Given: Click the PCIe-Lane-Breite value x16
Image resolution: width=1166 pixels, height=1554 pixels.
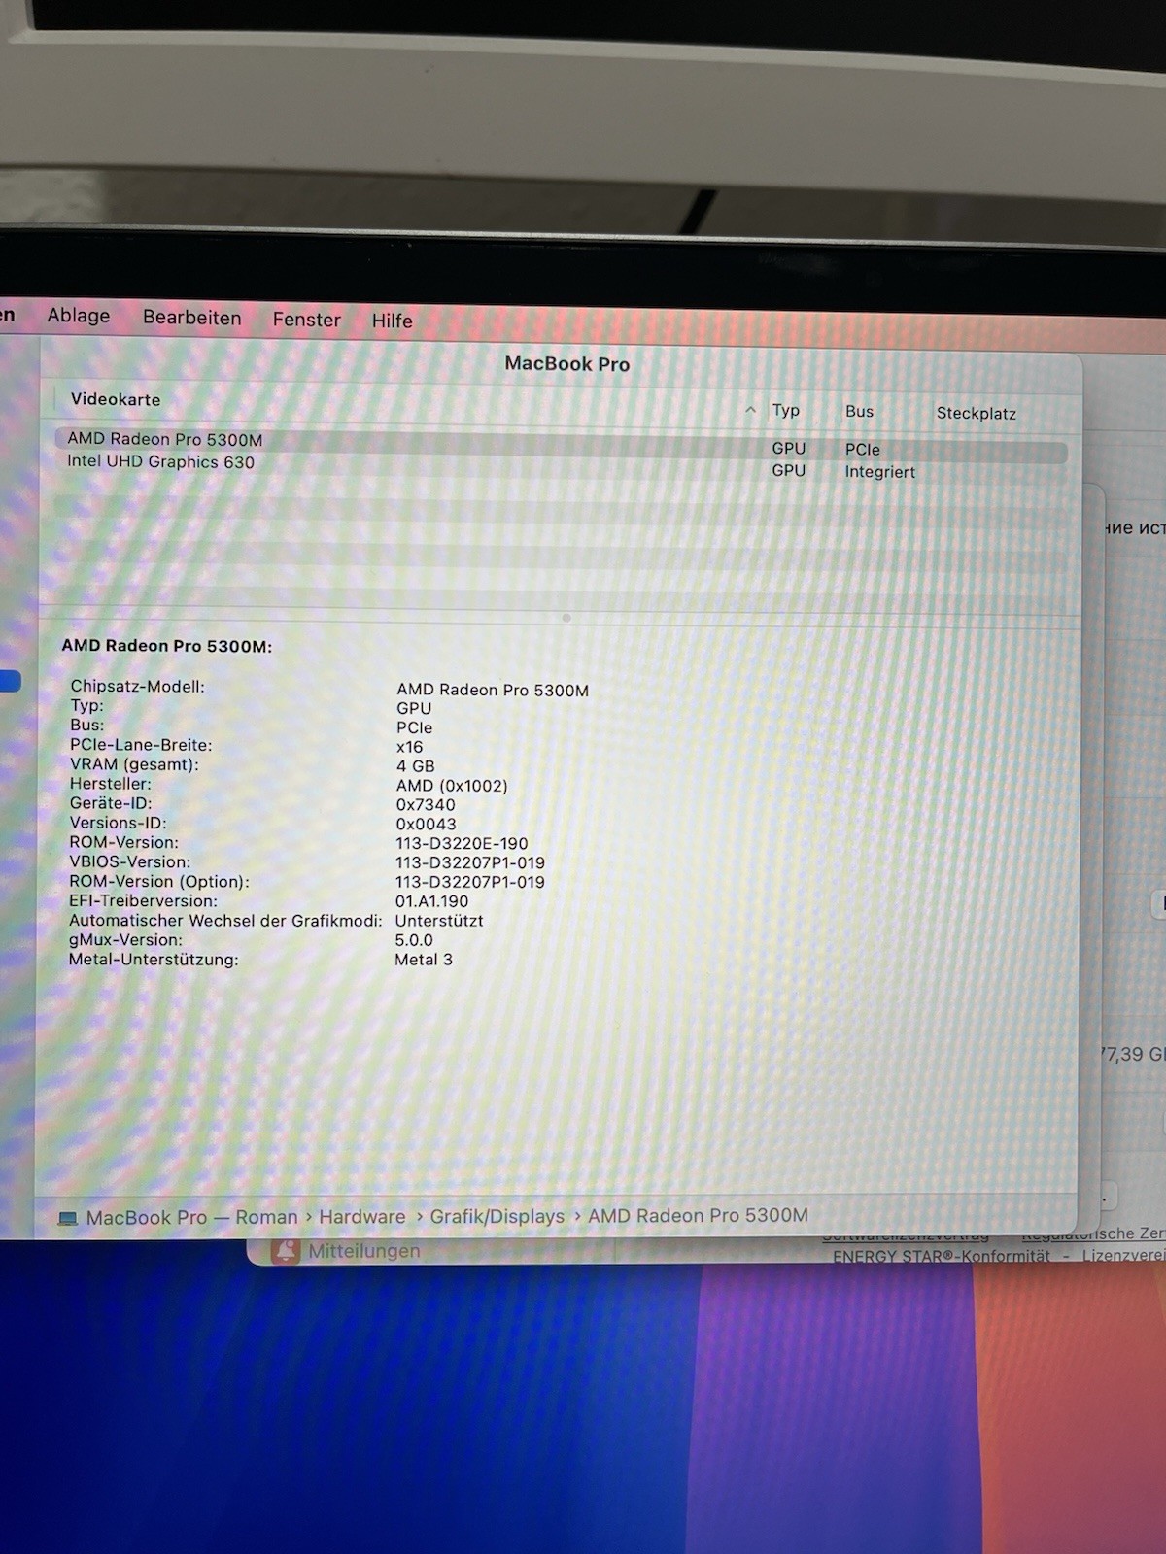Looking at the screenshot, I should [409, 747].
